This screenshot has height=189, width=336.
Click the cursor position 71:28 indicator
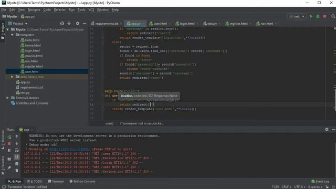[x=275, y=187]
